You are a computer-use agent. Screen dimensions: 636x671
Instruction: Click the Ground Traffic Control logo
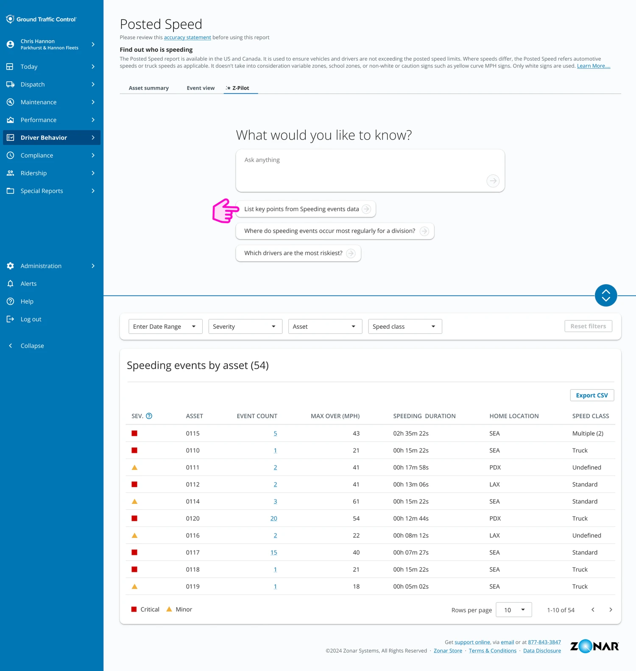pos(41,19)
